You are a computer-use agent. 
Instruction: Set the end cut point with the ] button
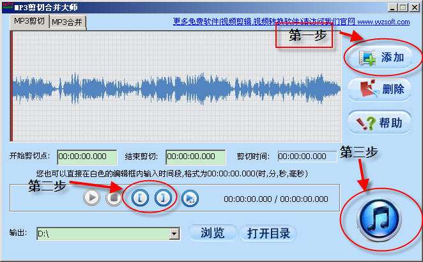163,198
